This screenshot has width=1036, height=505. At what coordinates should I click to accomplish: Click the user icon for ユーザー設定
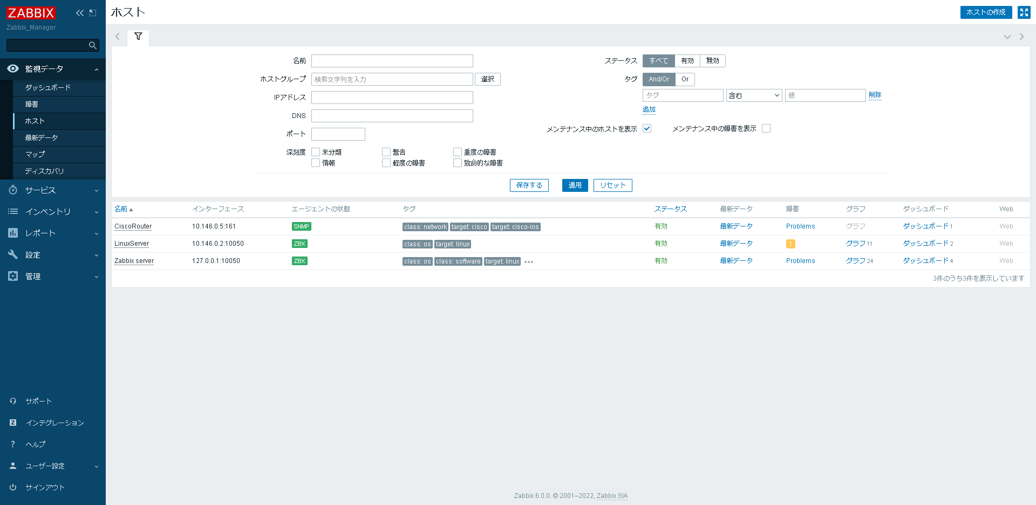13,466
